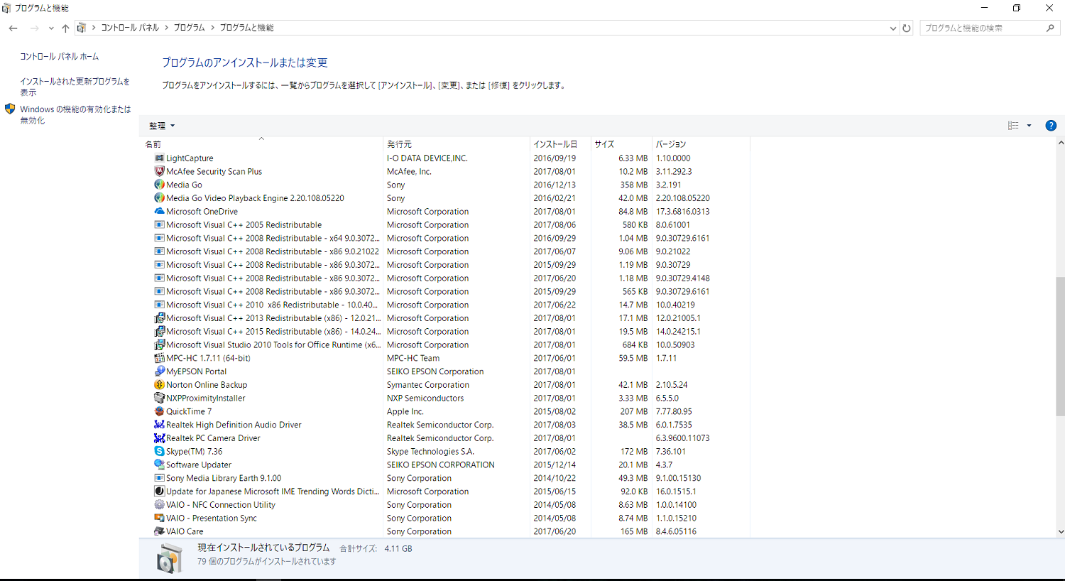The image size is (1065, 581).
Task: Open the address bar history dropdown
Action: click(892, 28)
